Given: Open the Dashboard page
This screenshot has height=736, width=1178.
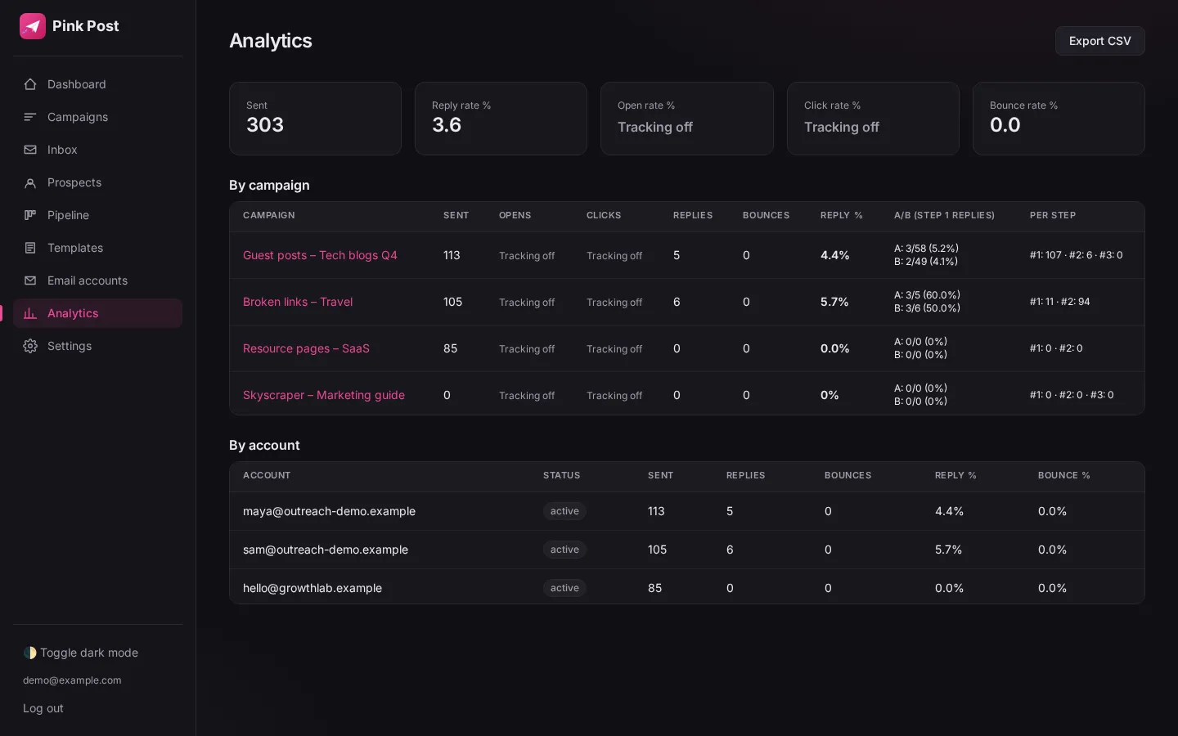Looking at the screenshot, I should pos(97,84).
